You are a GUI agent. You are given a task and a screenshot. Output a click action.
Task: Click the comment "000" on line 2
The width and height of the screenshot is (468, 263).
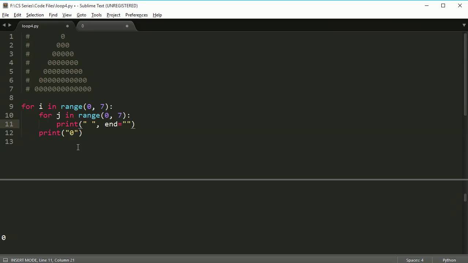click(x=63, y=45)
